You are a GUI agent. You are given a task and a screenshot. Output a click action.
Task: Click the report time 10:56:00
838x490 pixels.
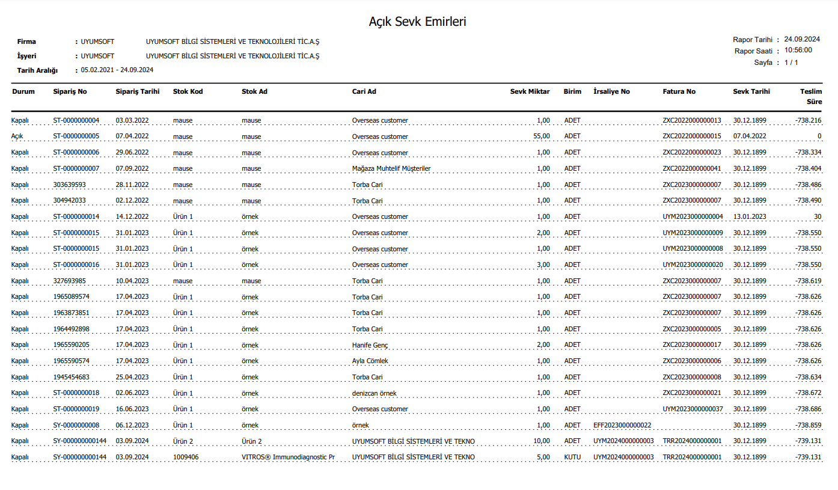(798, 51)
